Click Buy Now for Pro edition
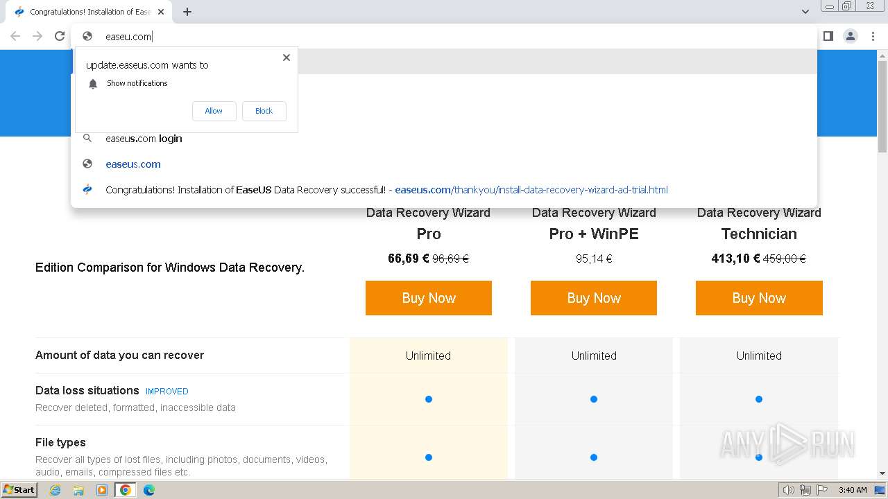Screen dimensions: 888x499 pos(428,298)
